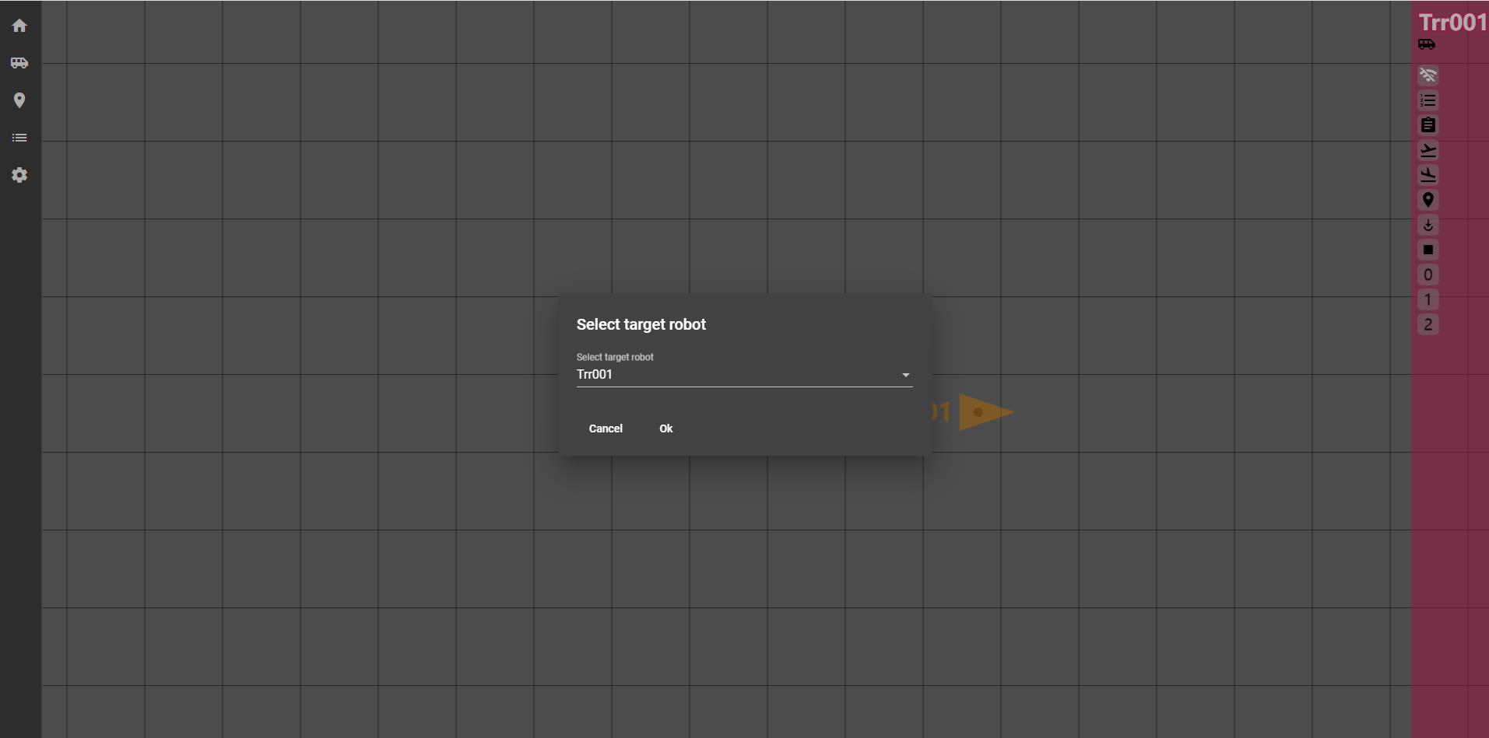Click the wifi-off connection icon in robot panel
The height and width of the screenshot is (738, 1489).
pyautogui.click(x=1428, y=75)
